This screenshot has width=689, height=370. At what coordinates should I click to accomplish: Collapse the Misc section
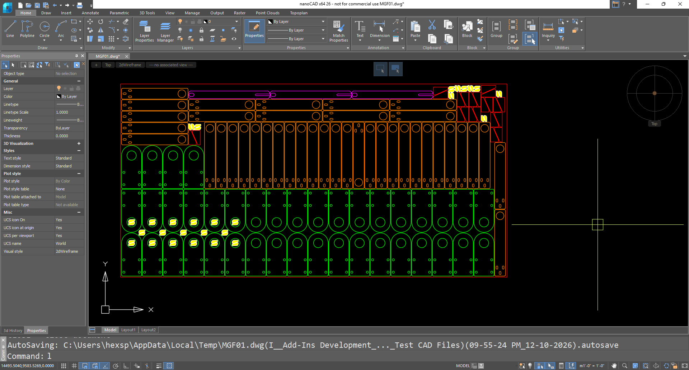(79, 212)
